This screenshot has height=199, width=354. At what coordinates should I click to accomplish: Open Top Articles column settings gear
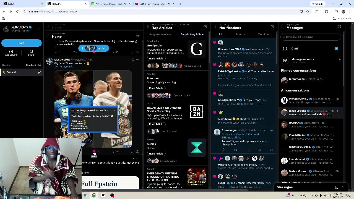(x=205, y=27)
